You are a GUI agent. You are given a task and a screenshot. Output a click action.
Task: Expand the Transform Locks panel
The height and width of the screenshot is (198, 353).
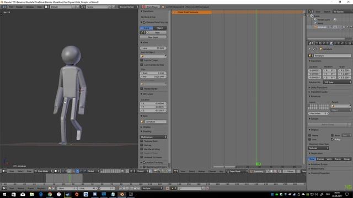point(319,92)
